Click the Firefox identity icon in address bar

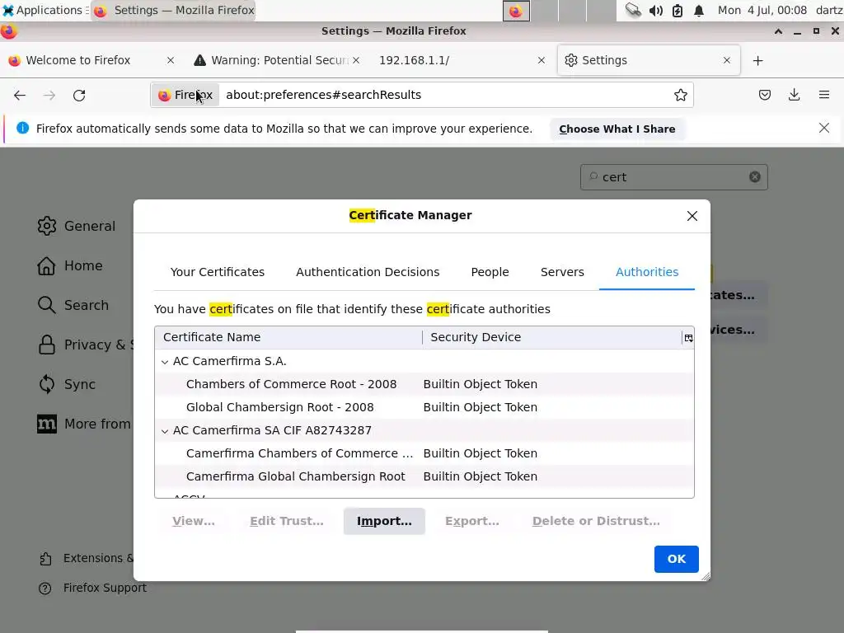pyautogui.click(x=185, y=96)
